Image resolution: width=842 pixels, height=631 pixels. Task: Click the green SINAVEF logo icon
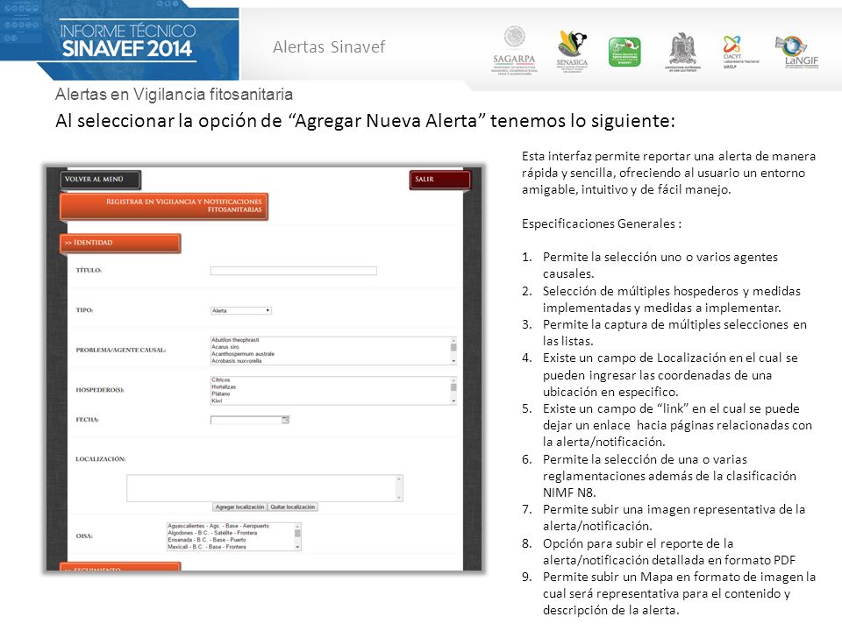click(624, 52)
